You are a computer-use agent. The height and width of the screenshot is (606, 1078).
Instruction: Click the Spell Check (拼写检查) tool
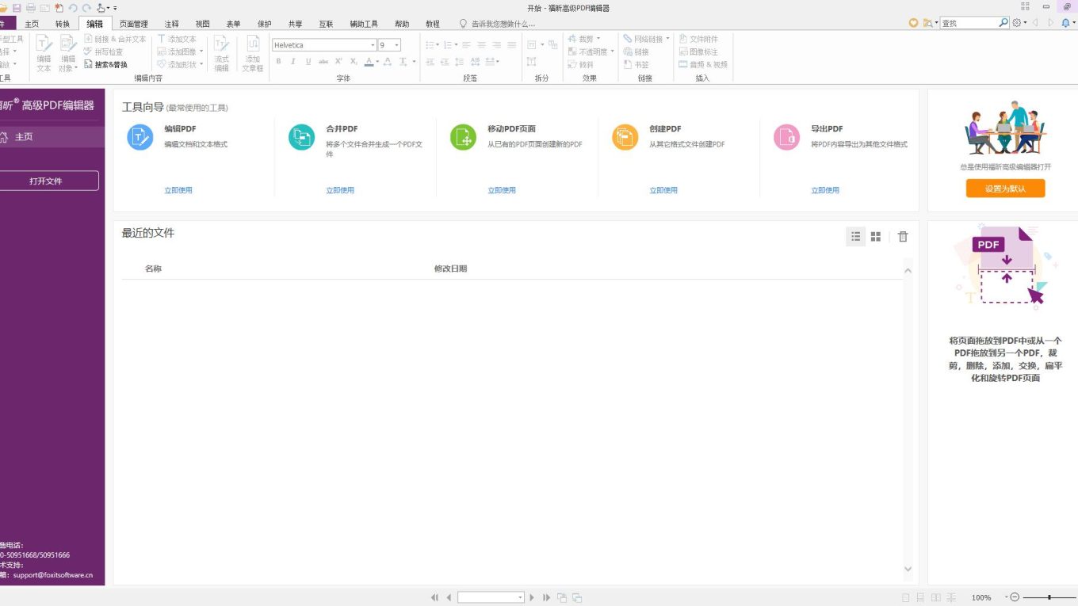103,51
